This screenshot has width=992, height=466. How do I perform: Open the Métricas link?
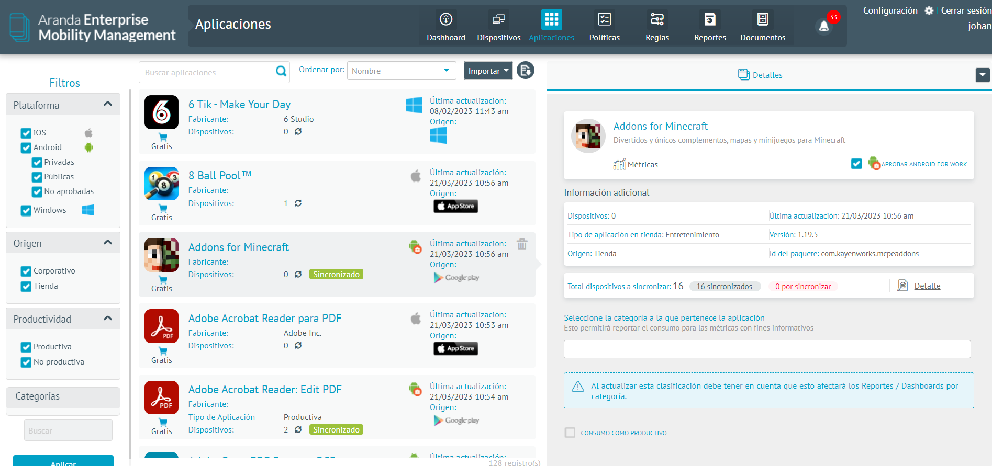(x=642, y=165)
